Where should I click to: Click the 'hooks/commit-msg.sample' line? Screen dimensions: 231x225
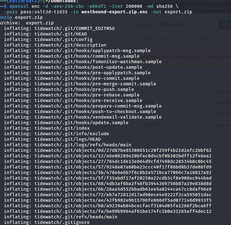[72, 56]
